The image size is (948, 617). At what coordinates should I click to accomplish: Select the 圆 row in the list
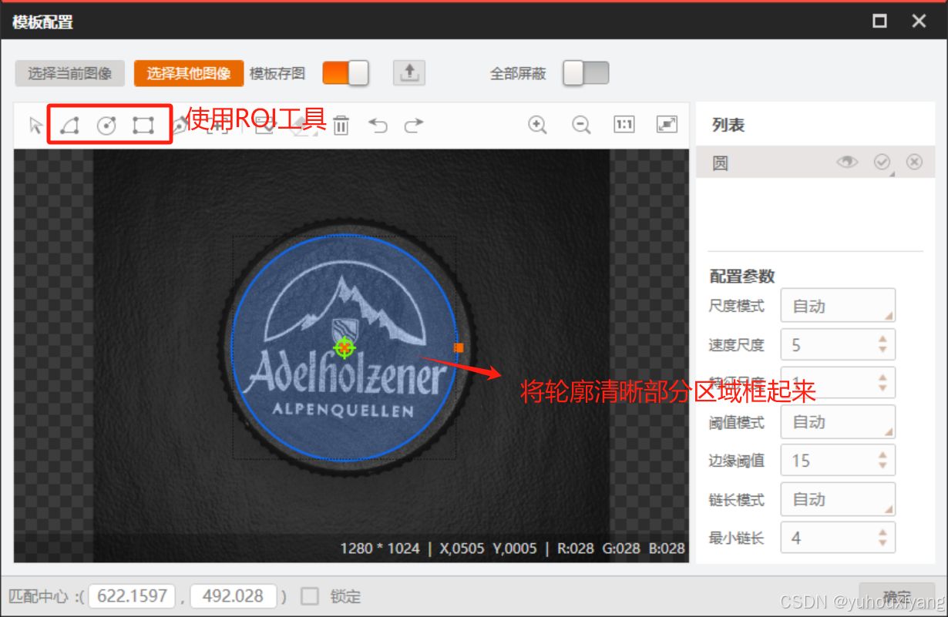click(814, 162)
